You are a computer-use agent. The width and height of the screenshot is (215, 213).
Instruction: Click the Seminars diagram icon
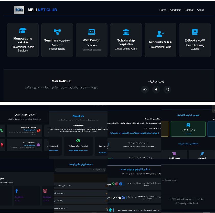point(57,32)
